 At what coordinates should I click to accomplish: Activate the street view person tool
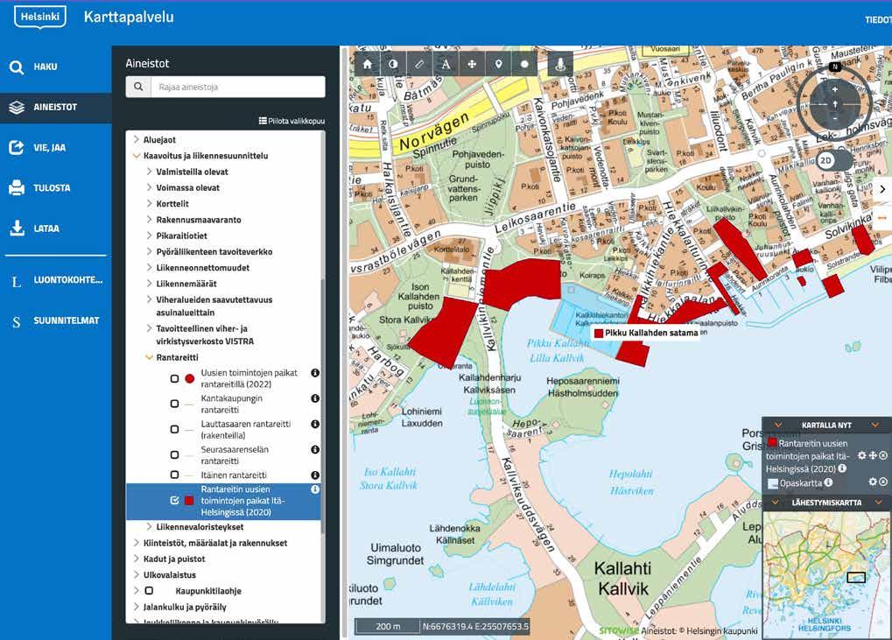[560, 64]
